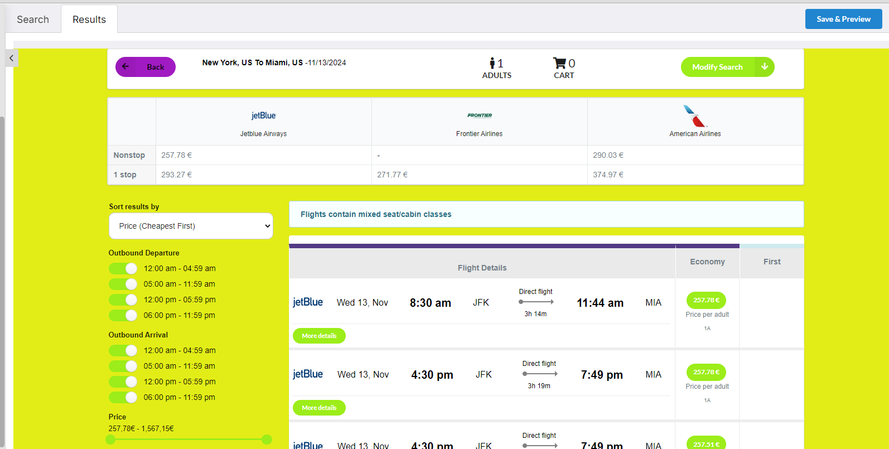Click the mixed seat/cabin classes notice

click(x=546, y=214)
